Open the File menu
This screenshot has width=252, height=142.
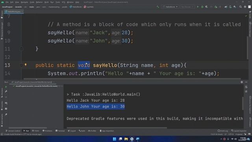[7, 2]
